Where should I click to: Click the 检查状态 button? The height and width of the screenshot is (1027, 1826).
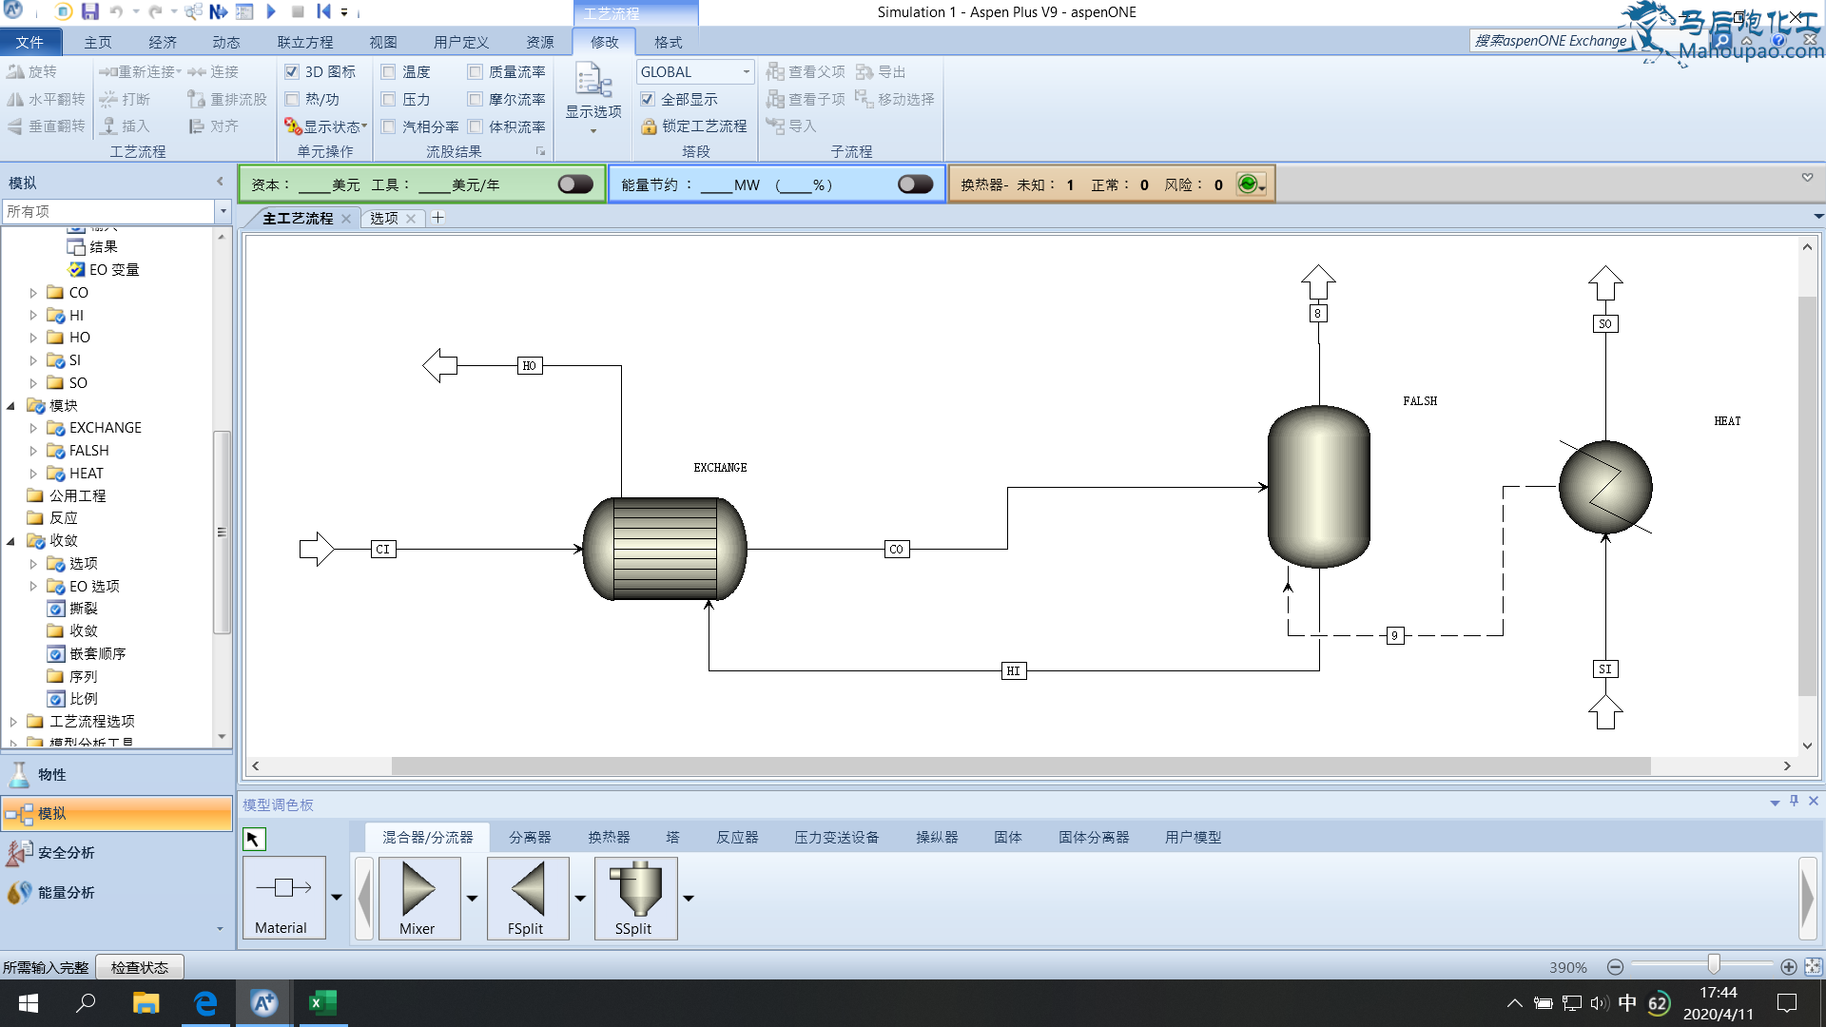click(x=140, y=967)
